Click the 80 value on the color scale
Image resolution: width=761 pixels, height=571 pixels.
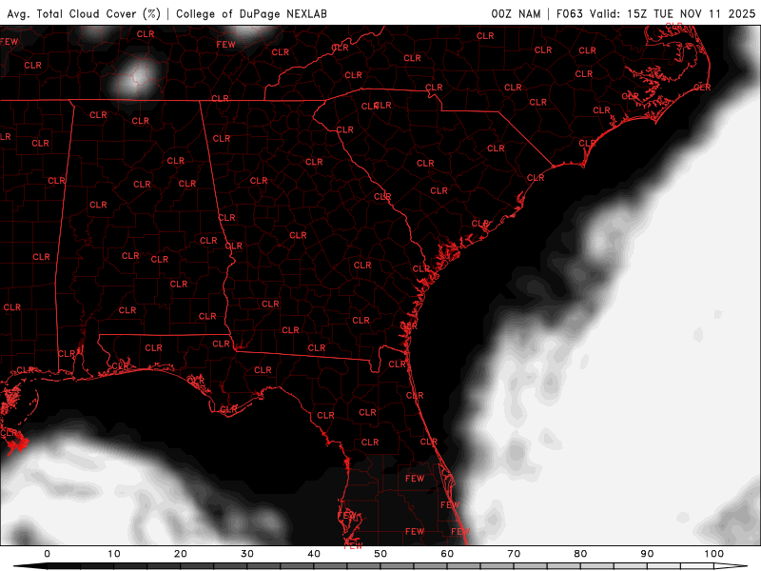[x=580, y=554]
